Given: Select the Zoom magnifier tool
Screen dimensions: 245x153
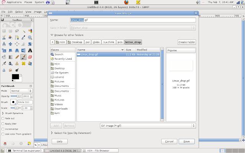Looking at the screenshot, I should click(30, 37).
